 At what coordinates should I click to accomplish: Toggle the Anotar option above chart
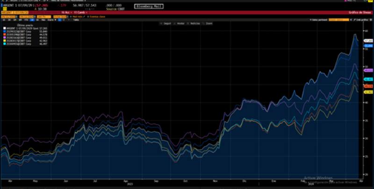179,23
